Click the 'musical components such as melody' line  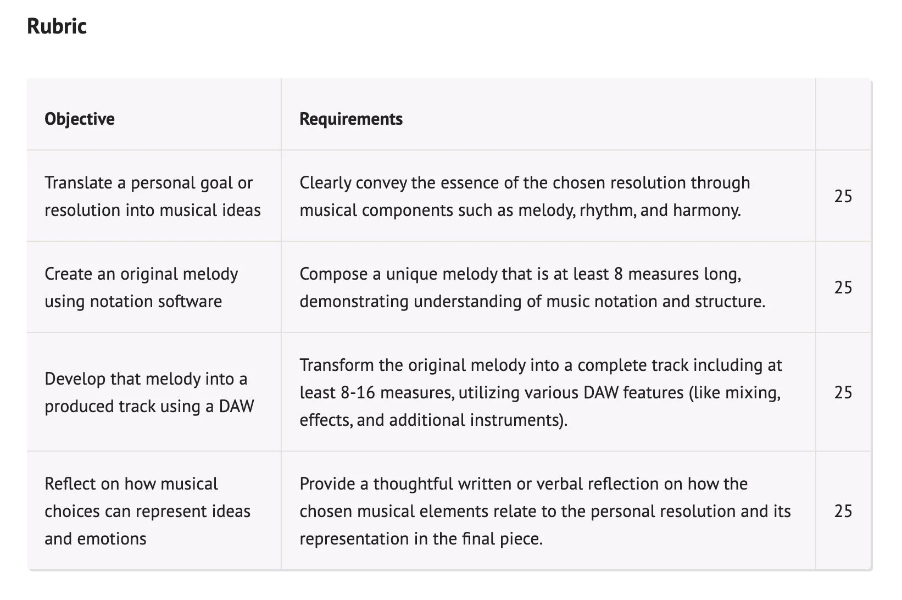click(x=520, y=210)
